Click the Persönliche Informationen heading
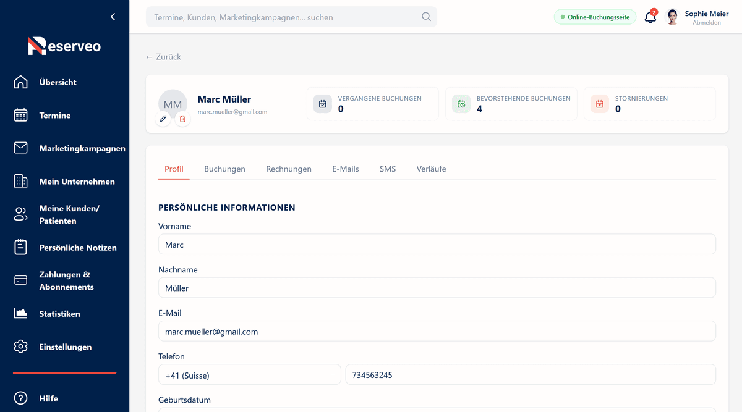 pyautogui.click(x=227, y=208)
